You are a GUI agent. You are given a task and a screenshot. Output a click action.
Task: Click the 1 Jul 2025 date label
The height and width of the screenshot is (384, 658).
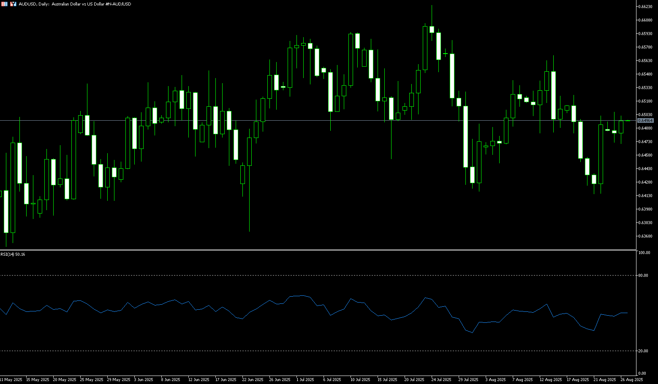tap(305, 380)
